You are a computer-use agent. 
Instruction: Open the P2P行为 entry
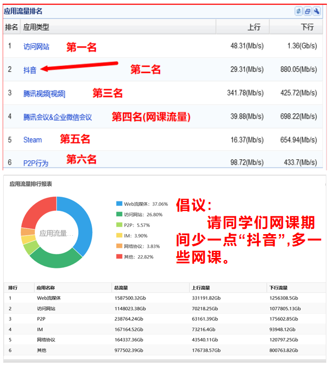click(x=36, y=163)
